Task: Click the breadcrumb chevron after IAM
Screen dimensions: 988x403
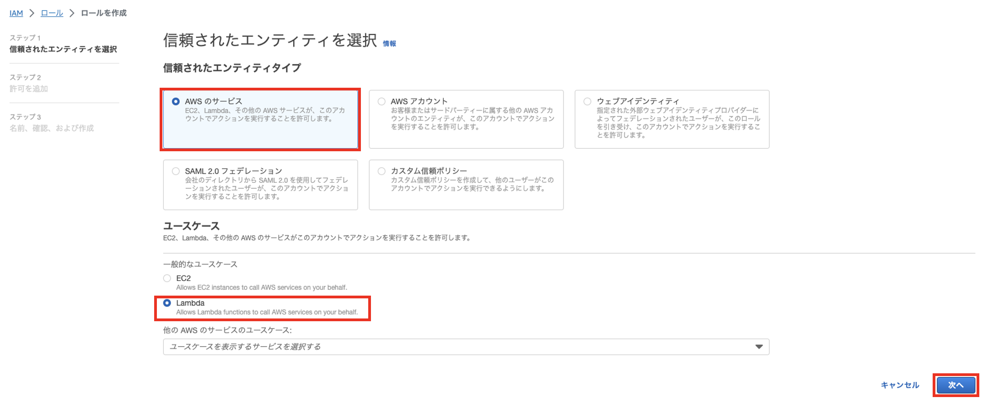Action: pyautogui.click(x=32, y=13)
